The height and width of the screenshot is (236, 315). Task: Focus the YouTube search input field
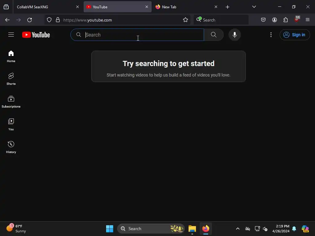(137, 35)
